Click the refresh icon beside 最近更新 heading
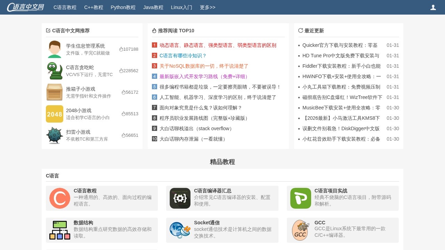This screenshot has width=445, height=250. [301, 30]
